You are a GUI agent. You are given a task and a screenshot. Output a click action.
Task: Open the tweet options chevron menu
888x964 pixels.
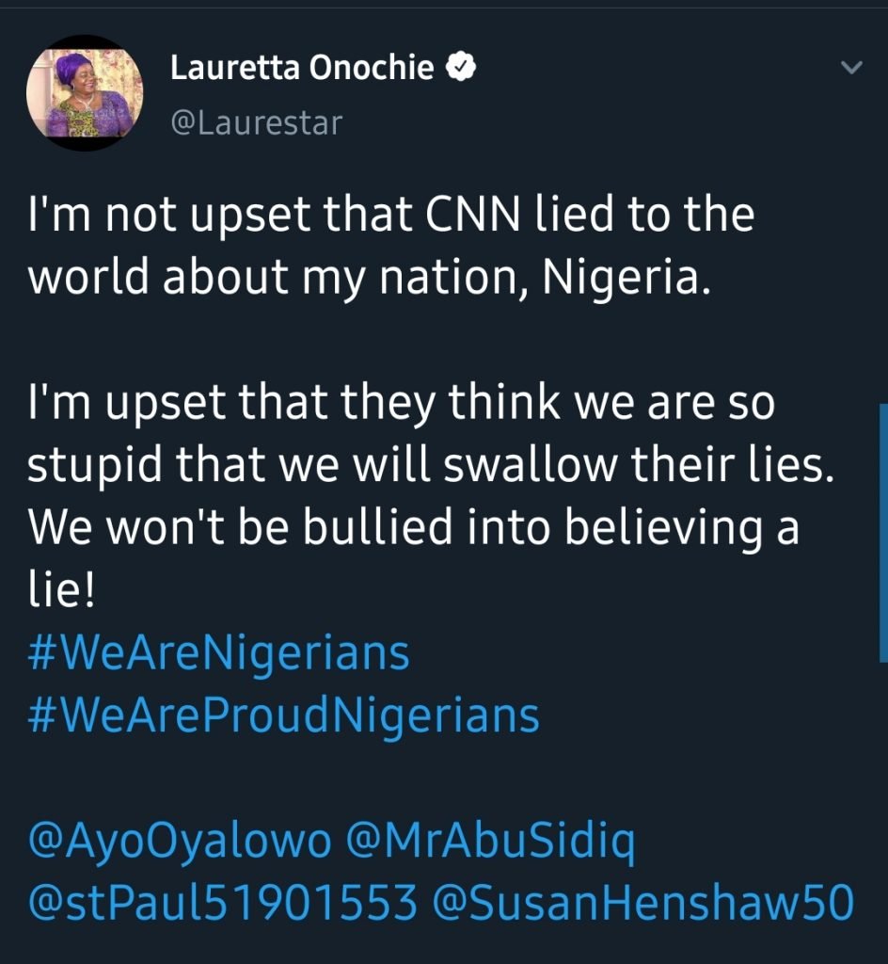[x=850, y=68]
